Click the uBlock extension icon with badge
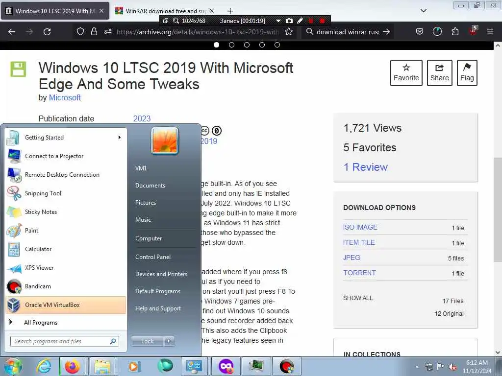This screenshot has width=502, height=376. pos(473,31)
